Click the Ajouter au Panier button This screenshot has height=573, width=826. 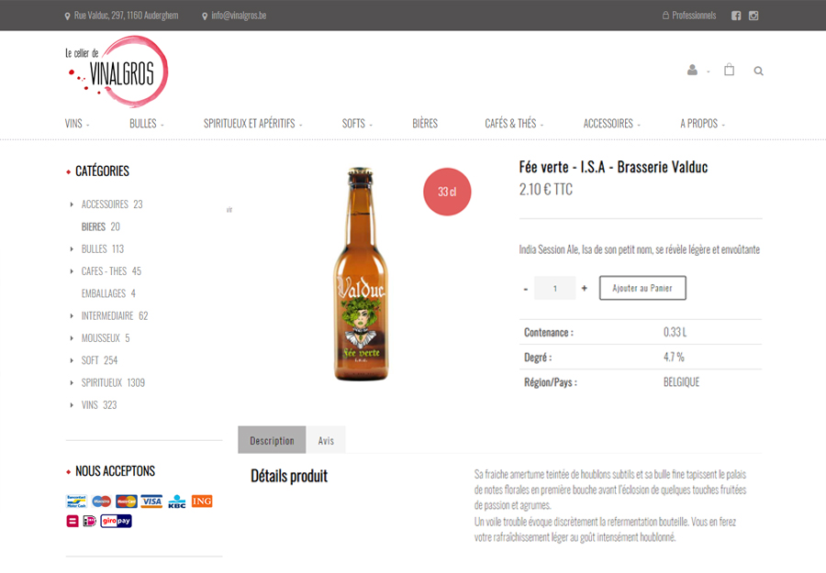(642, 289)
